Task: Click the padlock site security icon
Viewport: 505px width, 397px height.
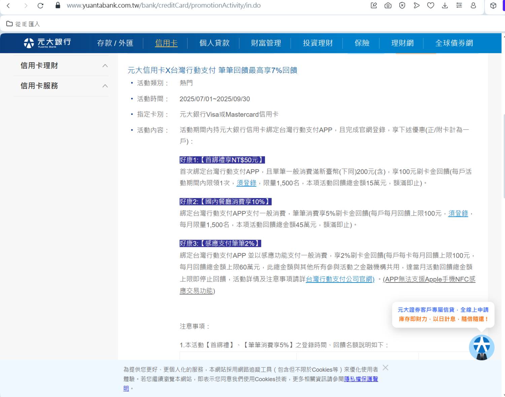Action: coord(58,5)
